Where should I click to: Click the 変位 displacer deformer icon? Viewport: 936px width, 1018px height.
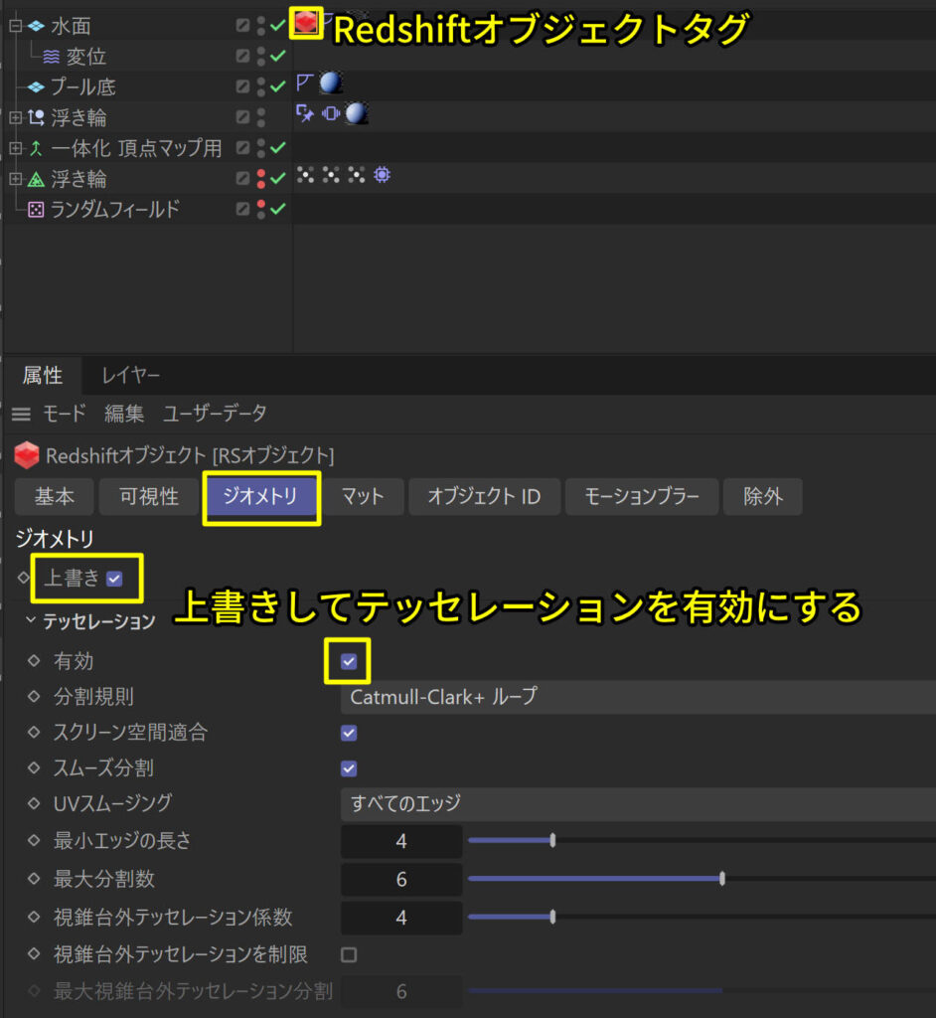click(x=52, y=57)
